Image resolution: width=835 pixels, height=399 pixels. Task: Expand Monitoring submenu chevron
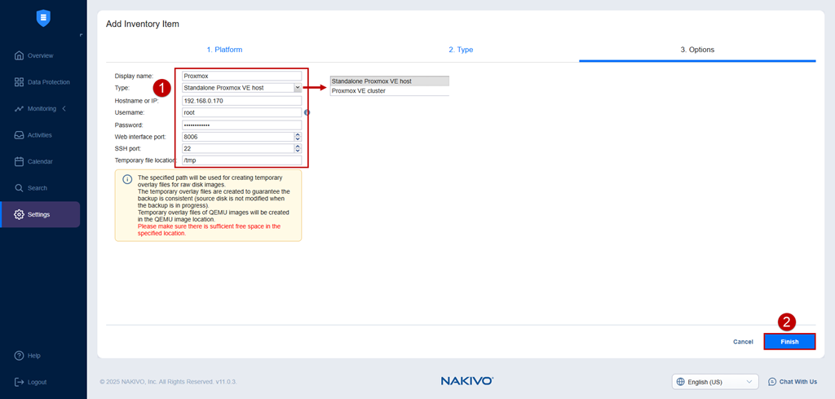(64, 108)
